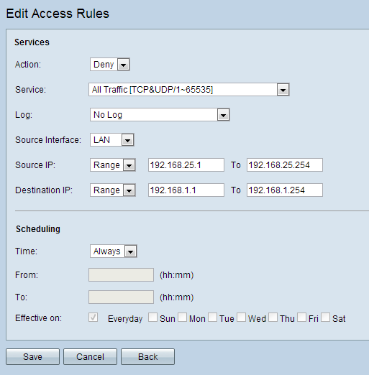Toggle the Everyday checkbox

[x=93, y=318]
